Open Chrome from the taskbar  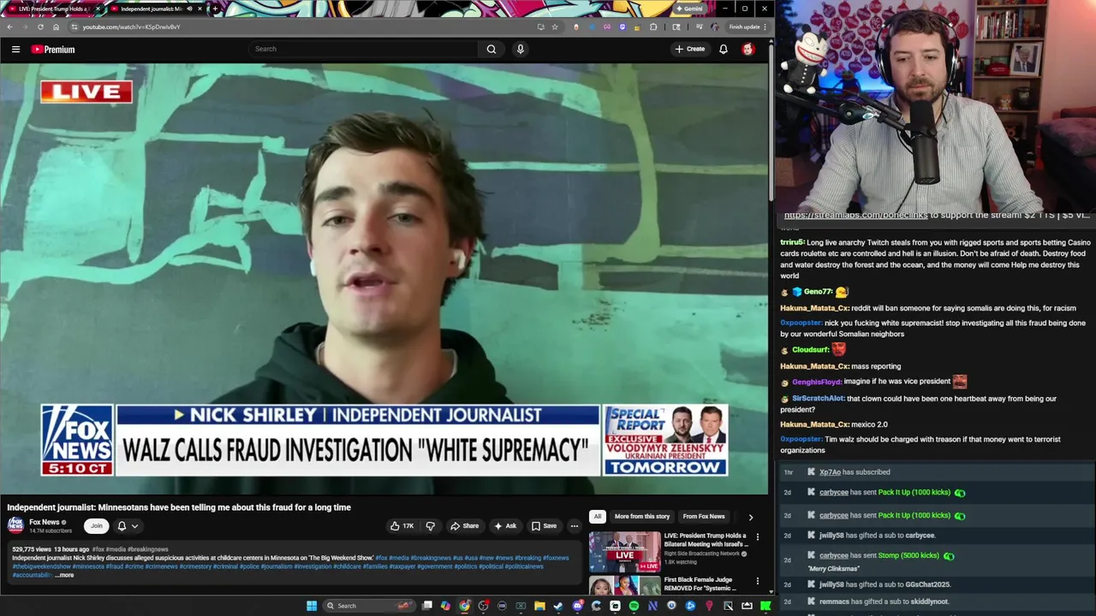click(464, 606)
